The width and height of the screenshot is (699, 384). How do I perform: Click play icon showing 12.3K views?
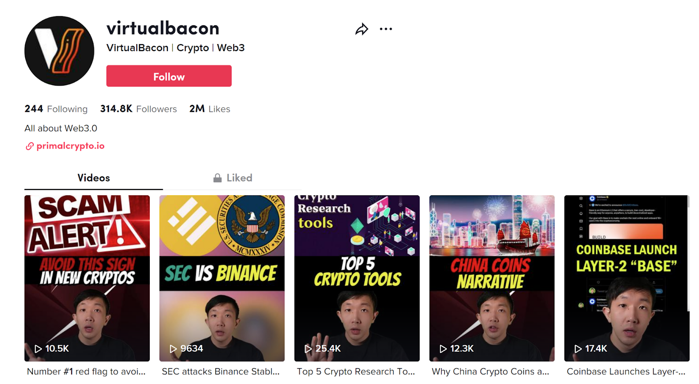point(443,349)
